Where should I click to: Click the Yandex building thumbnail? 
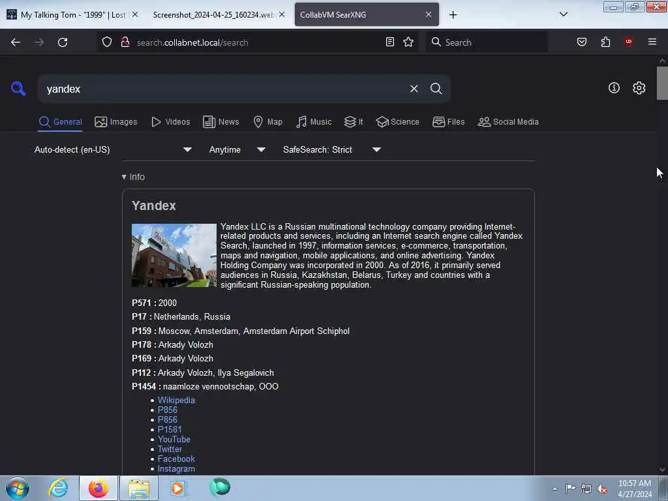click(174, 255)
